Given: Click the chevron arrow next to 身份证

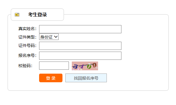Looking at the screenshot, I should 56,37.
